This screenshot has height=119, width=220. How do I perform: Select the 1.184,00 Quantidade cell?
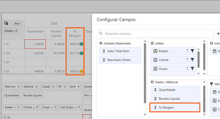35,44
